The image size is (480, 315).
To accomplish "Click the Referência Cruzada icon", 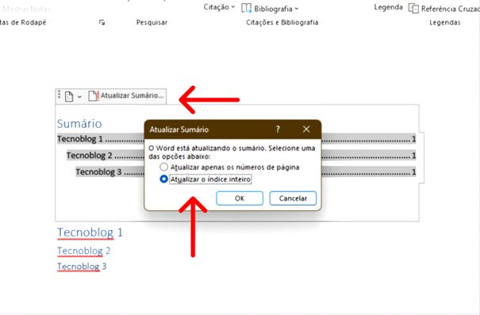I will coord(413,8).
